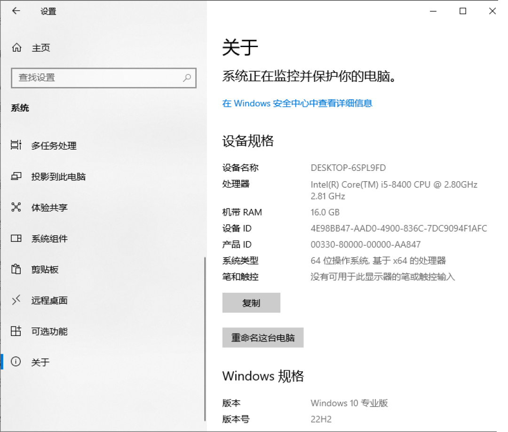Click the home (主页) house icon

(16, 48)
